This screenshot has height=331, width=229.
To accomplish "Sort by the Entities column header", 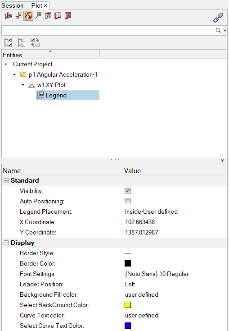I will [x=50, y=55].
